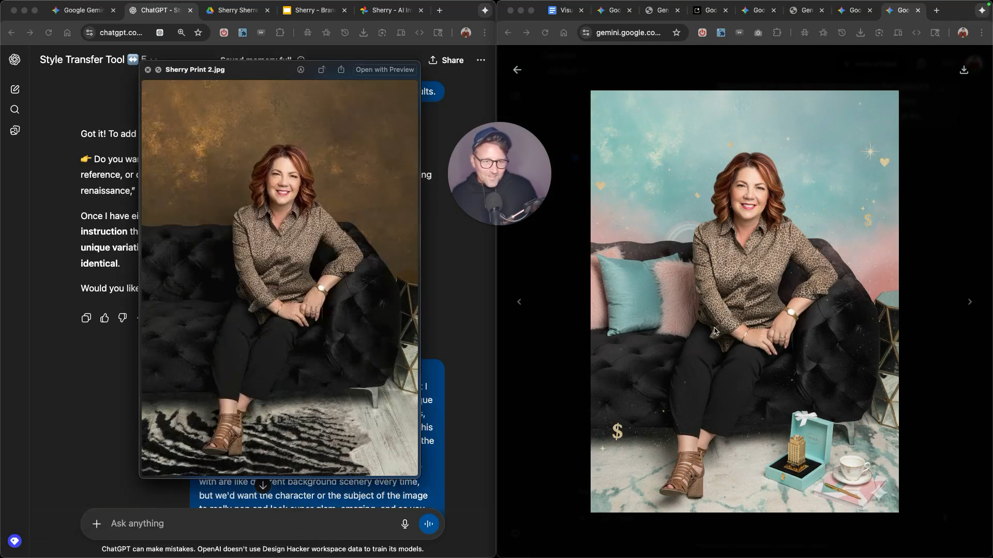Viewport: 993px width, 558px height.
Task: Go back from the Gemini image viewer
Action: (517, 70)
